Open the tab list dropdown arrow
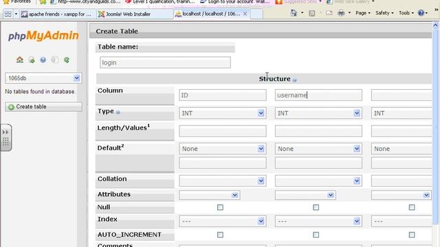The height and width of the screenshot is (247, 440). (16, 14)
